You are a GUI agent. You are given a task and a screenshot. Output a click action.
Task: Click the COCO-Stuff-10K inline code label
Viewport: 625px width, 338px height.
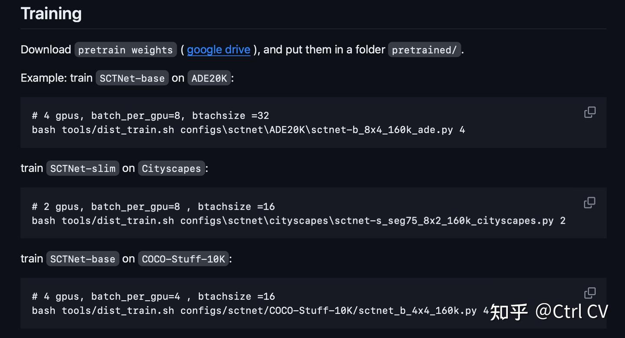pyautogui.click(x=183, y=259)
